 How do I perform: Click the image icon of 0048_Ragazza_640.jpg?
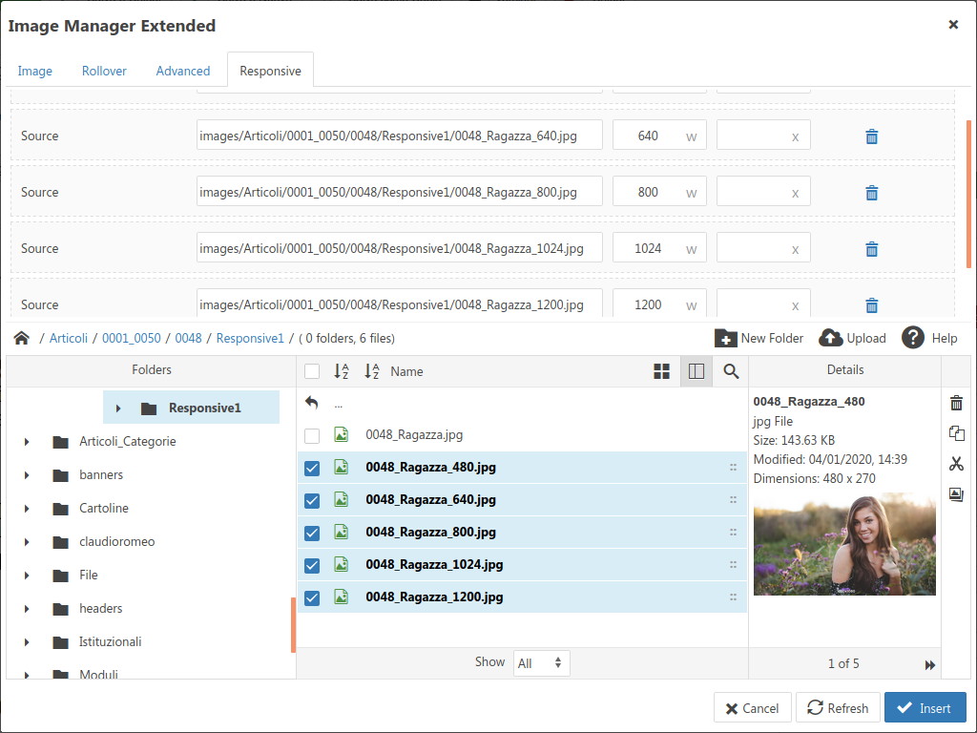click(x=342, y=499)
